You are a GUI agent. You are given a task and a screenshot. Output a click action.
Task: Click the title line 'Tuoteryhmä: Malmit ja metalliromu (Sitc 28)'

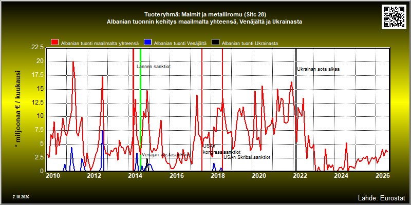206,14
